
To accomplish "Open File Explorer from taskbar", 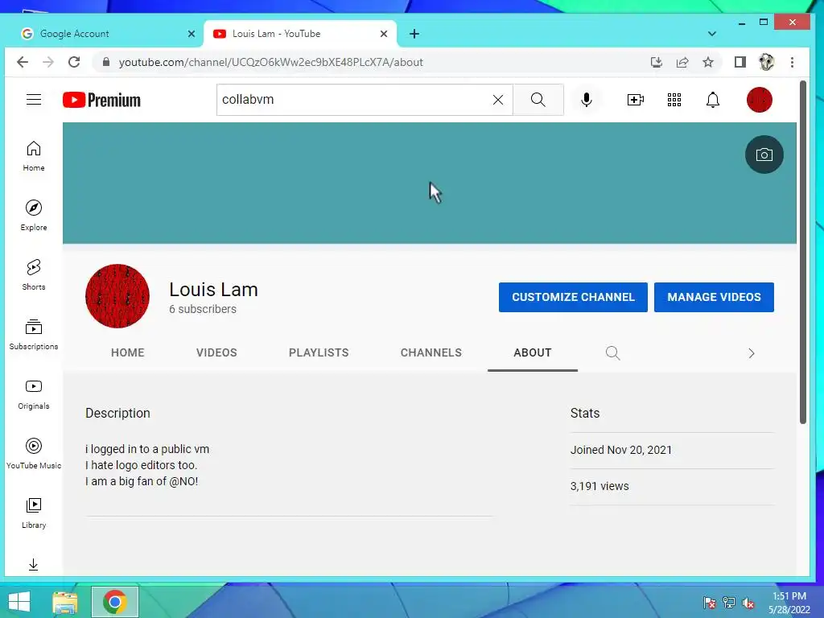I will pos(65,602).
